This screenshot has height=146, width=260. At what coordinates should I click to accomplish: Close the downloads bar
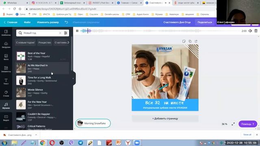pyautogui.click(x=257, y=135)
